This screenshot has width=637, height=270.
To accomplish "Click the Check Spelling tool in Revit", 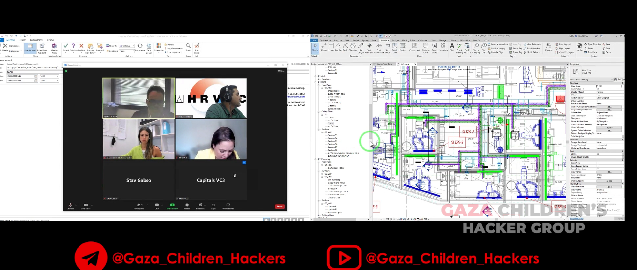I will point(459,47).
